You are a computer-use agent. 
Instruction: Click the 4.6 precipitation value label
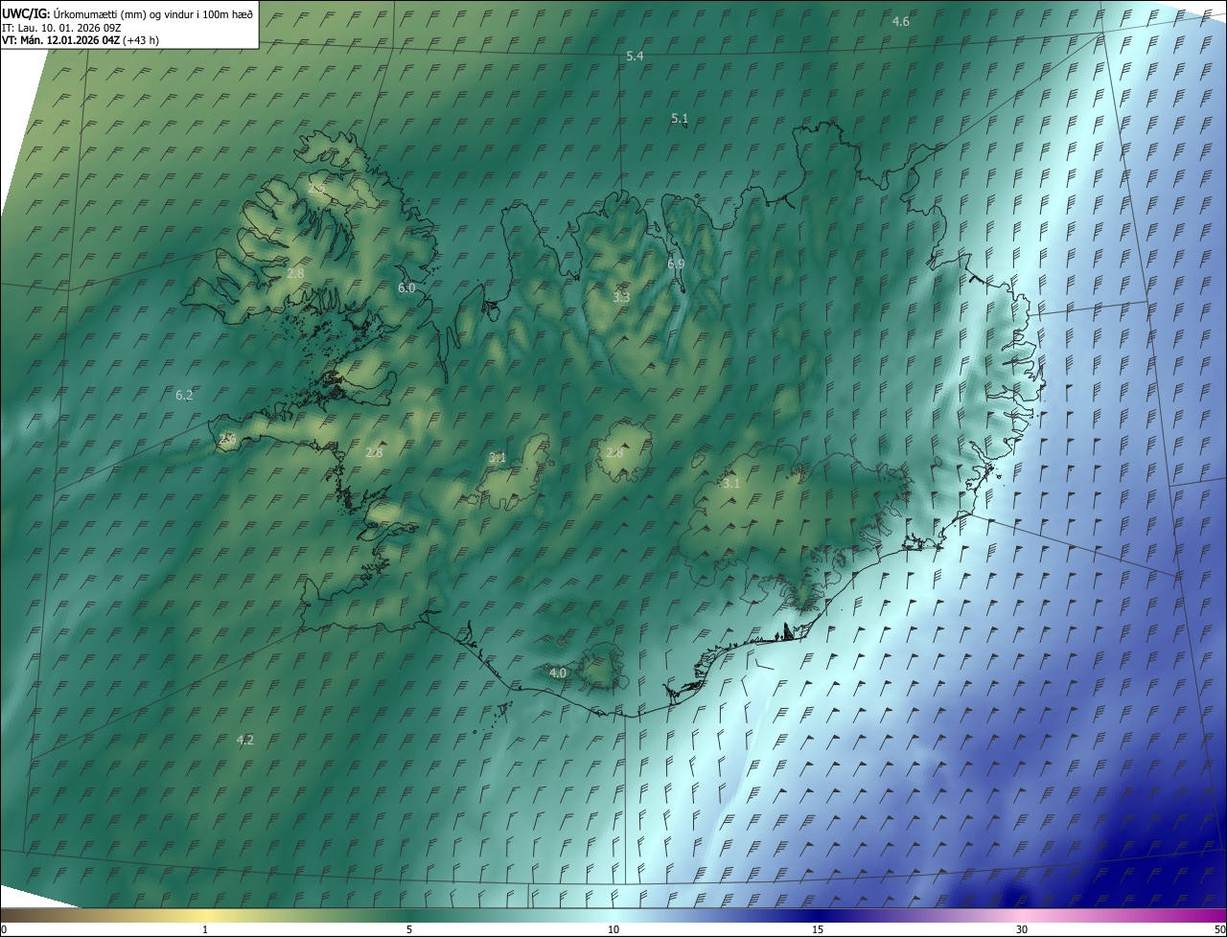pyautogui.click(x=901, y=21)
